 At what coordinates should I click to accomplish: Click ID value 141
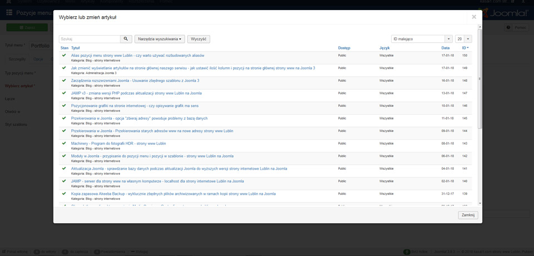(x=464, y=169)
